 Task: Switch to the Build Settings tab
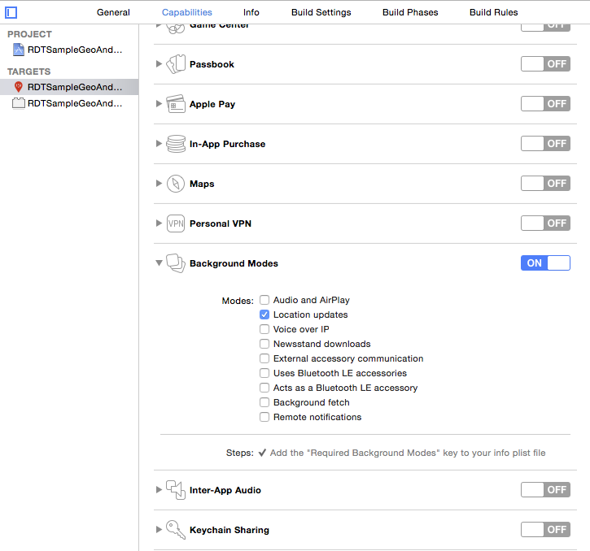click(x=321, y=12)
